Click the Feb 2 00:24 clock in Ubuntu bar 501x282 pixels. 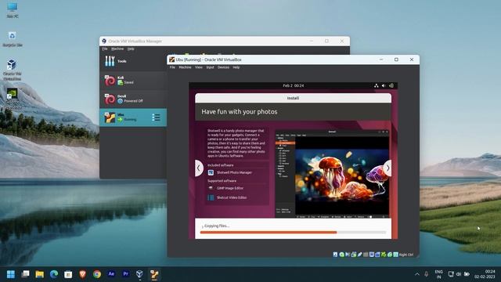pos(294,85)
